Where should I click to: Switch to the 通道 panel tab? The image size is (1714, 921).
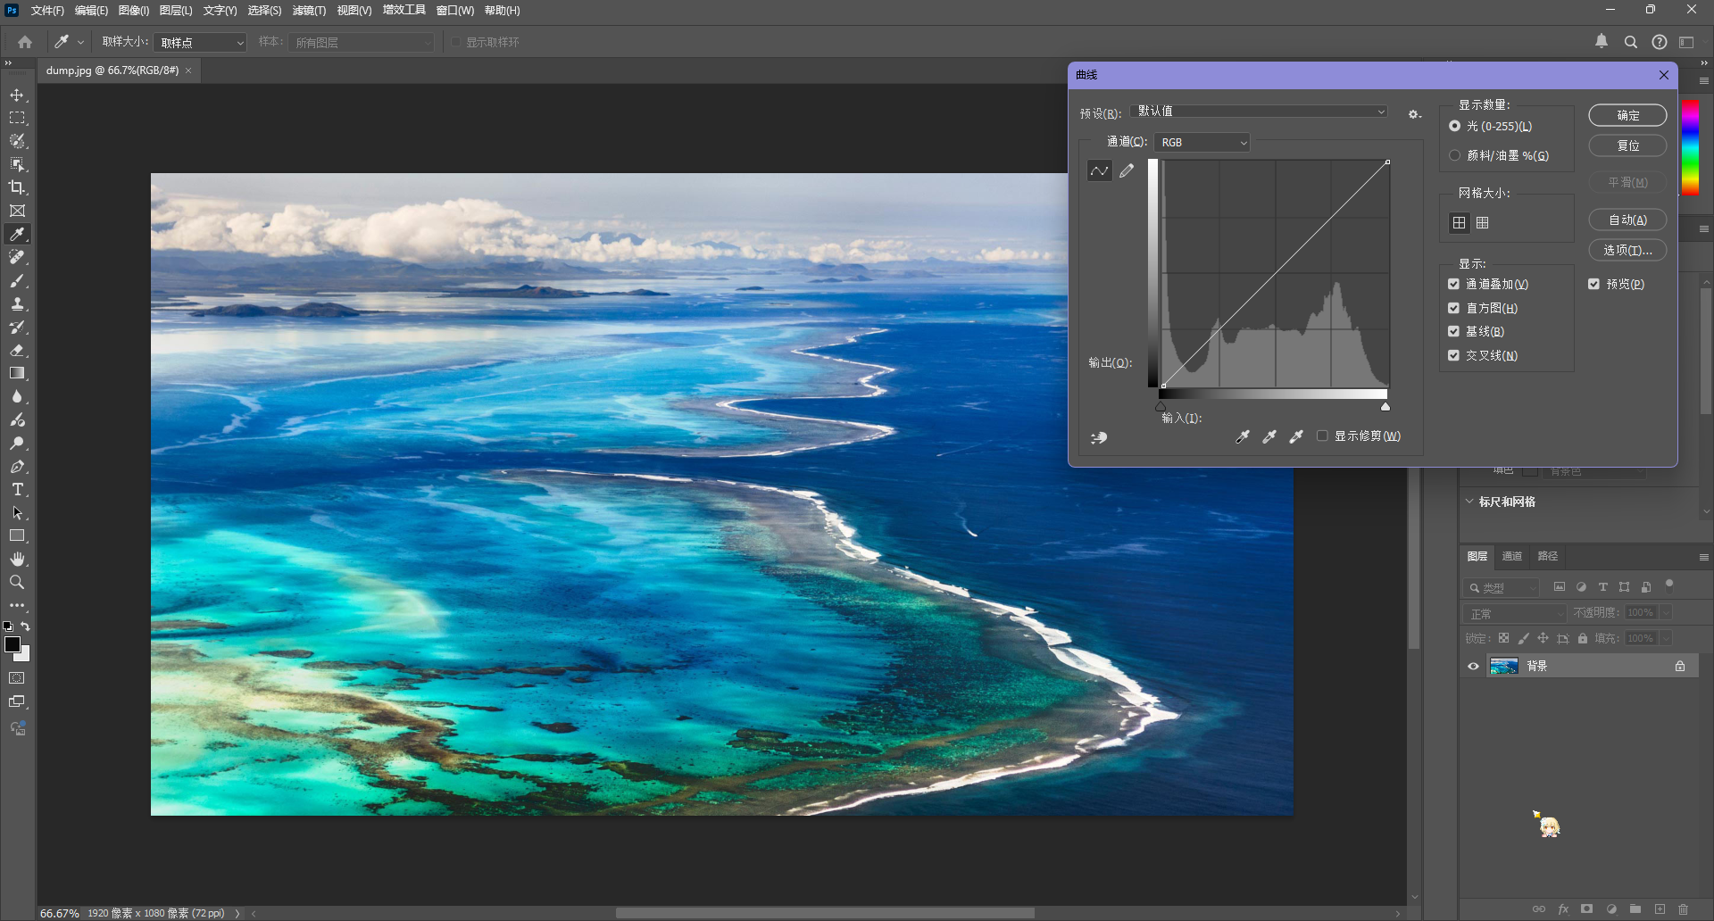coord(1511,556)
